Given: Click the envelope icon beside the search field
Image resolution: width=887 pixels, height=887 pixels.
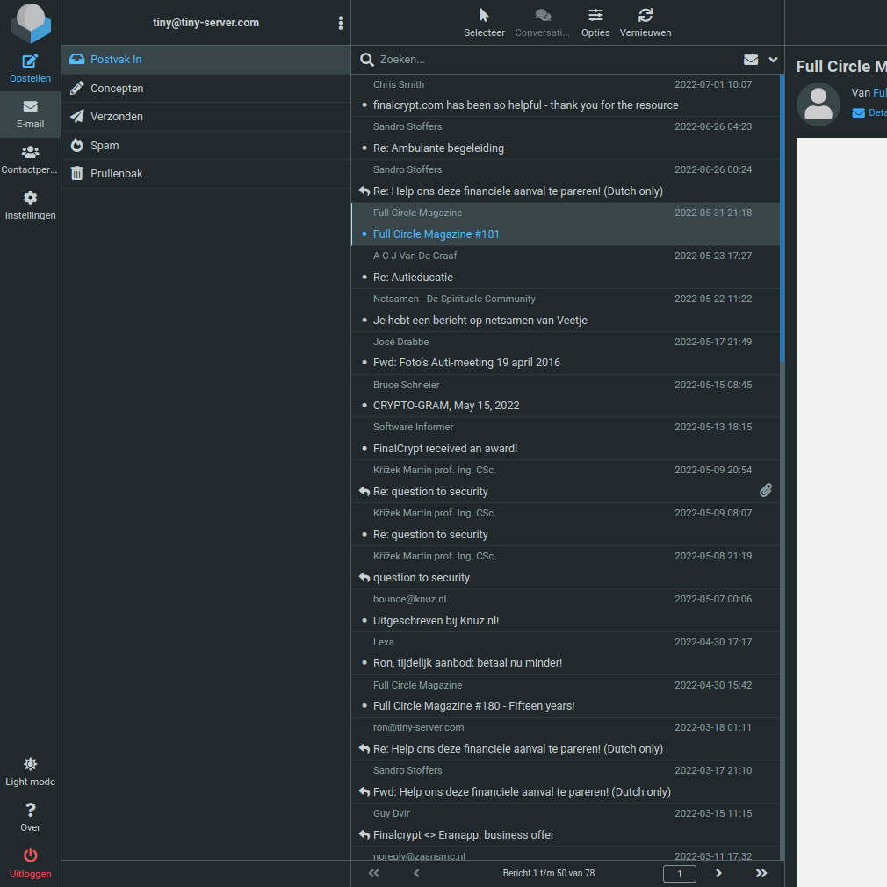Looking at the screenshot, I should click(x=750, y=60).
